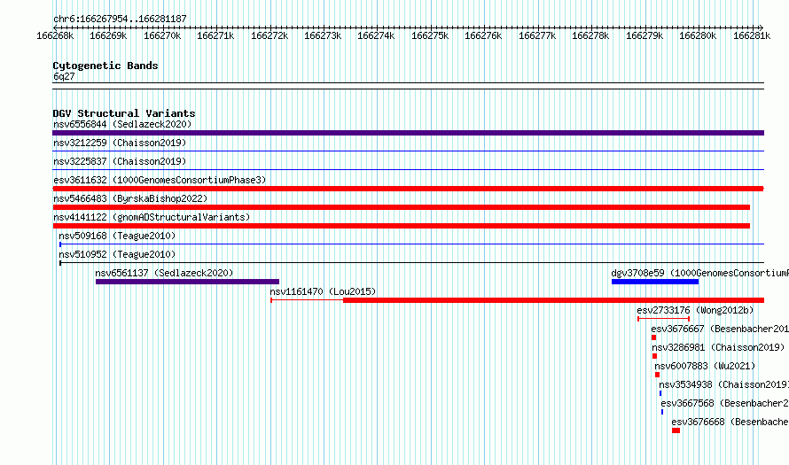Image resolution: width=789 pixels, height=465 pixels.
Task: Click the chr6:166267954..166281187 region label
Action: click(120, 19)
